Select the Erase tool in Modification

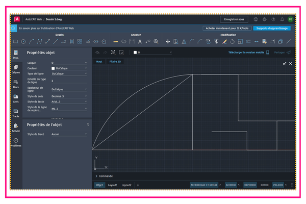[224, 42]
